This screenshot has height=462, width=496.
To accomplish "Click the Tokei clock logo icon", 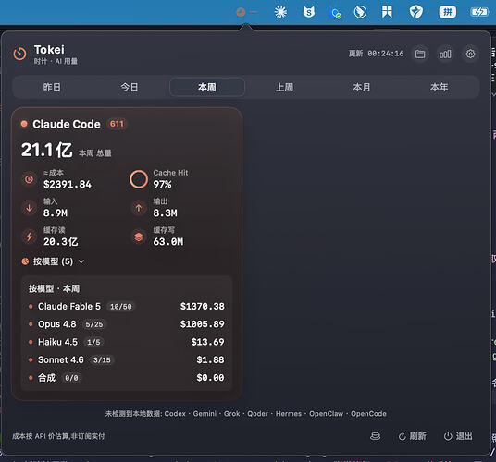I will coord(19,54).
